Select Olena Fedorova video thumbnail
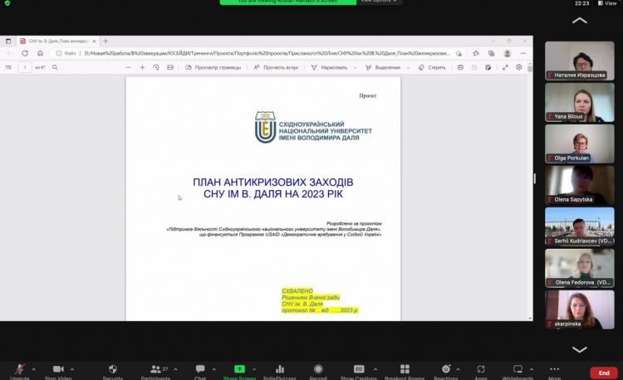Image resolution: width=623 pixels, height=380 pixels. click(579, 268)
